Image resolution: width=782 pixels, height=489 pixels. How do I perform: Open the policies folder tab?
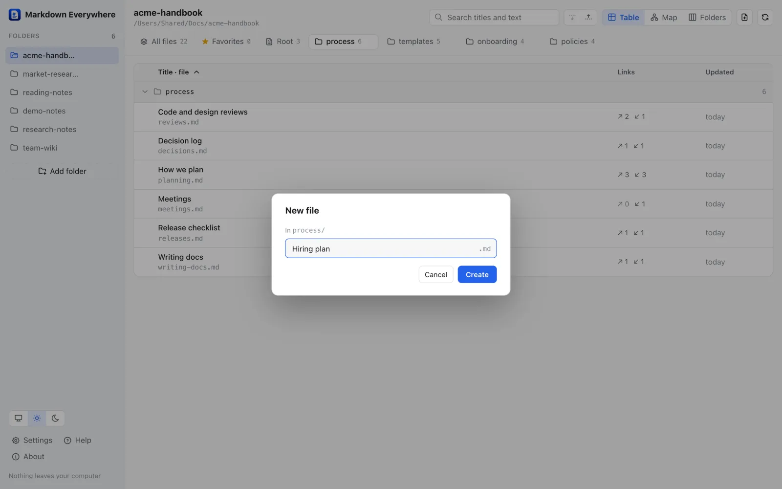click(572, 42)
